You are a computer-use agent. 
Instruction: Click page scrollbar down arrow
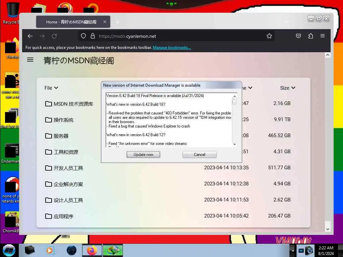coord(328,229)
